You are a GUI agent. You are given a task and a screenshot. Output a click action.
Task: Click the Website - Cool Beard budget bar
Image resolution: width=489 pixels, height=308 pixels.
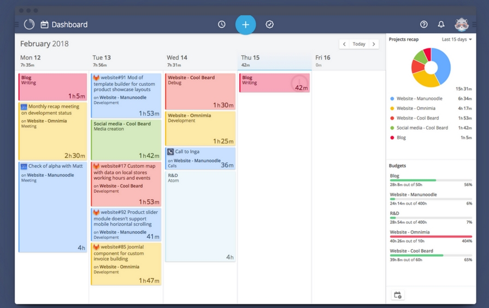point(431,256)
